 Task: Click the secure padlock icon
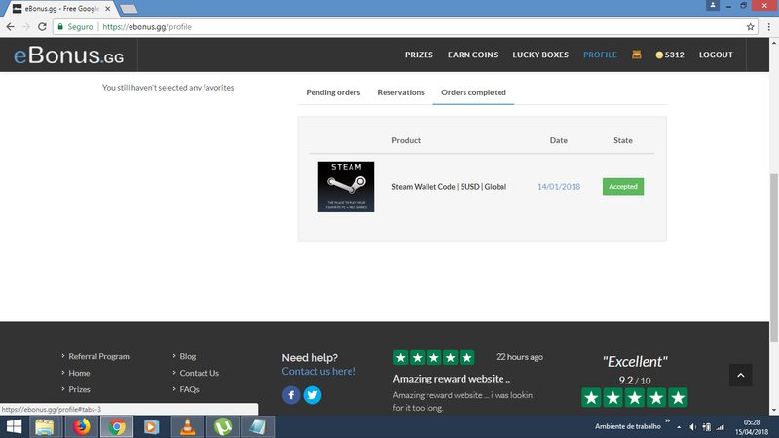pyautogui.click(x=60, y=27)
